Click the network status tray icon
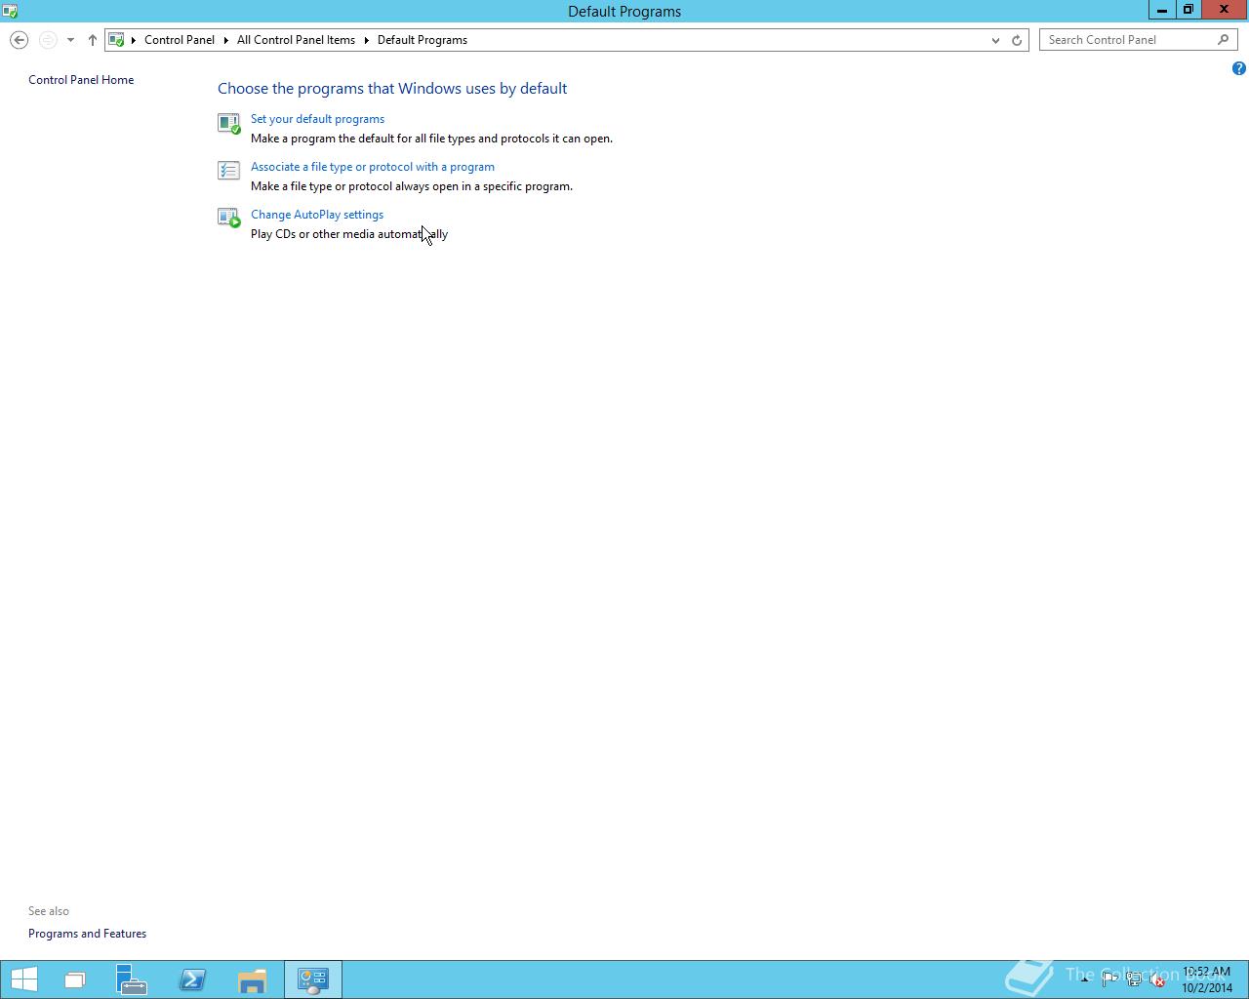This screenshot has width=1249, height=999. (1134, 980)
